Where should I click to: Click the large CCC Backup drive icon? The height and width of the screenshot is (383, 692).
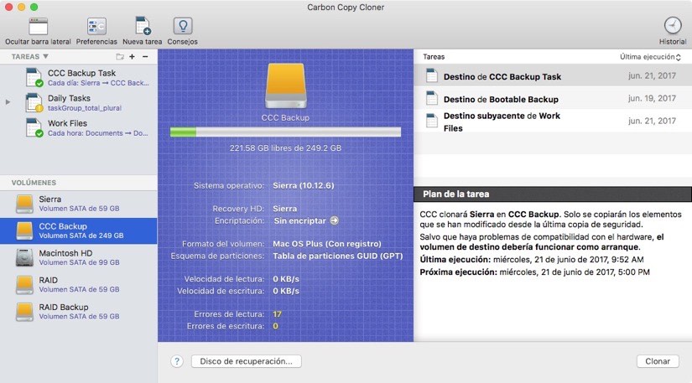tap(285, 86)
